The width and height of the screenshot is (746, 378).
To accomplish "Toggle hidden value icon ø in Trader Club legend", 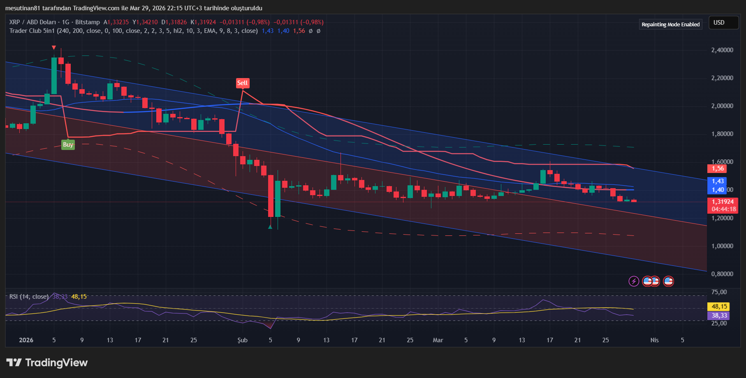I will pyautogui.click(x=310, y=30).
